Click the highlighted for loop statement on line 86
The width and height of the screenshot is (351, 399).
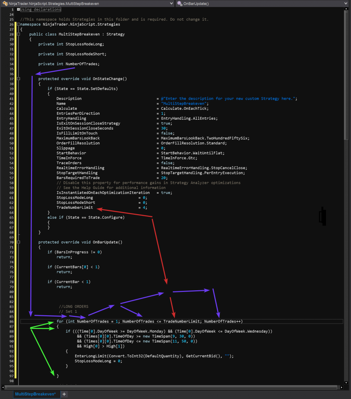tap(150, 321)
